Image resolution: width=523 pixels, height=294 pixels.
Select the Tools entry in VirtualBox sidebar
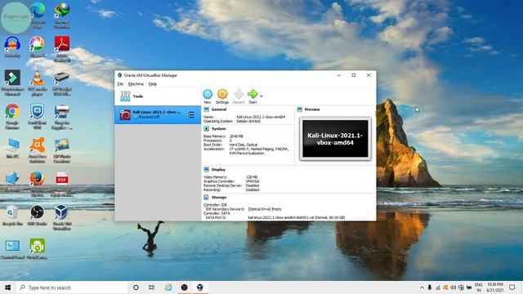click(158, 96)
